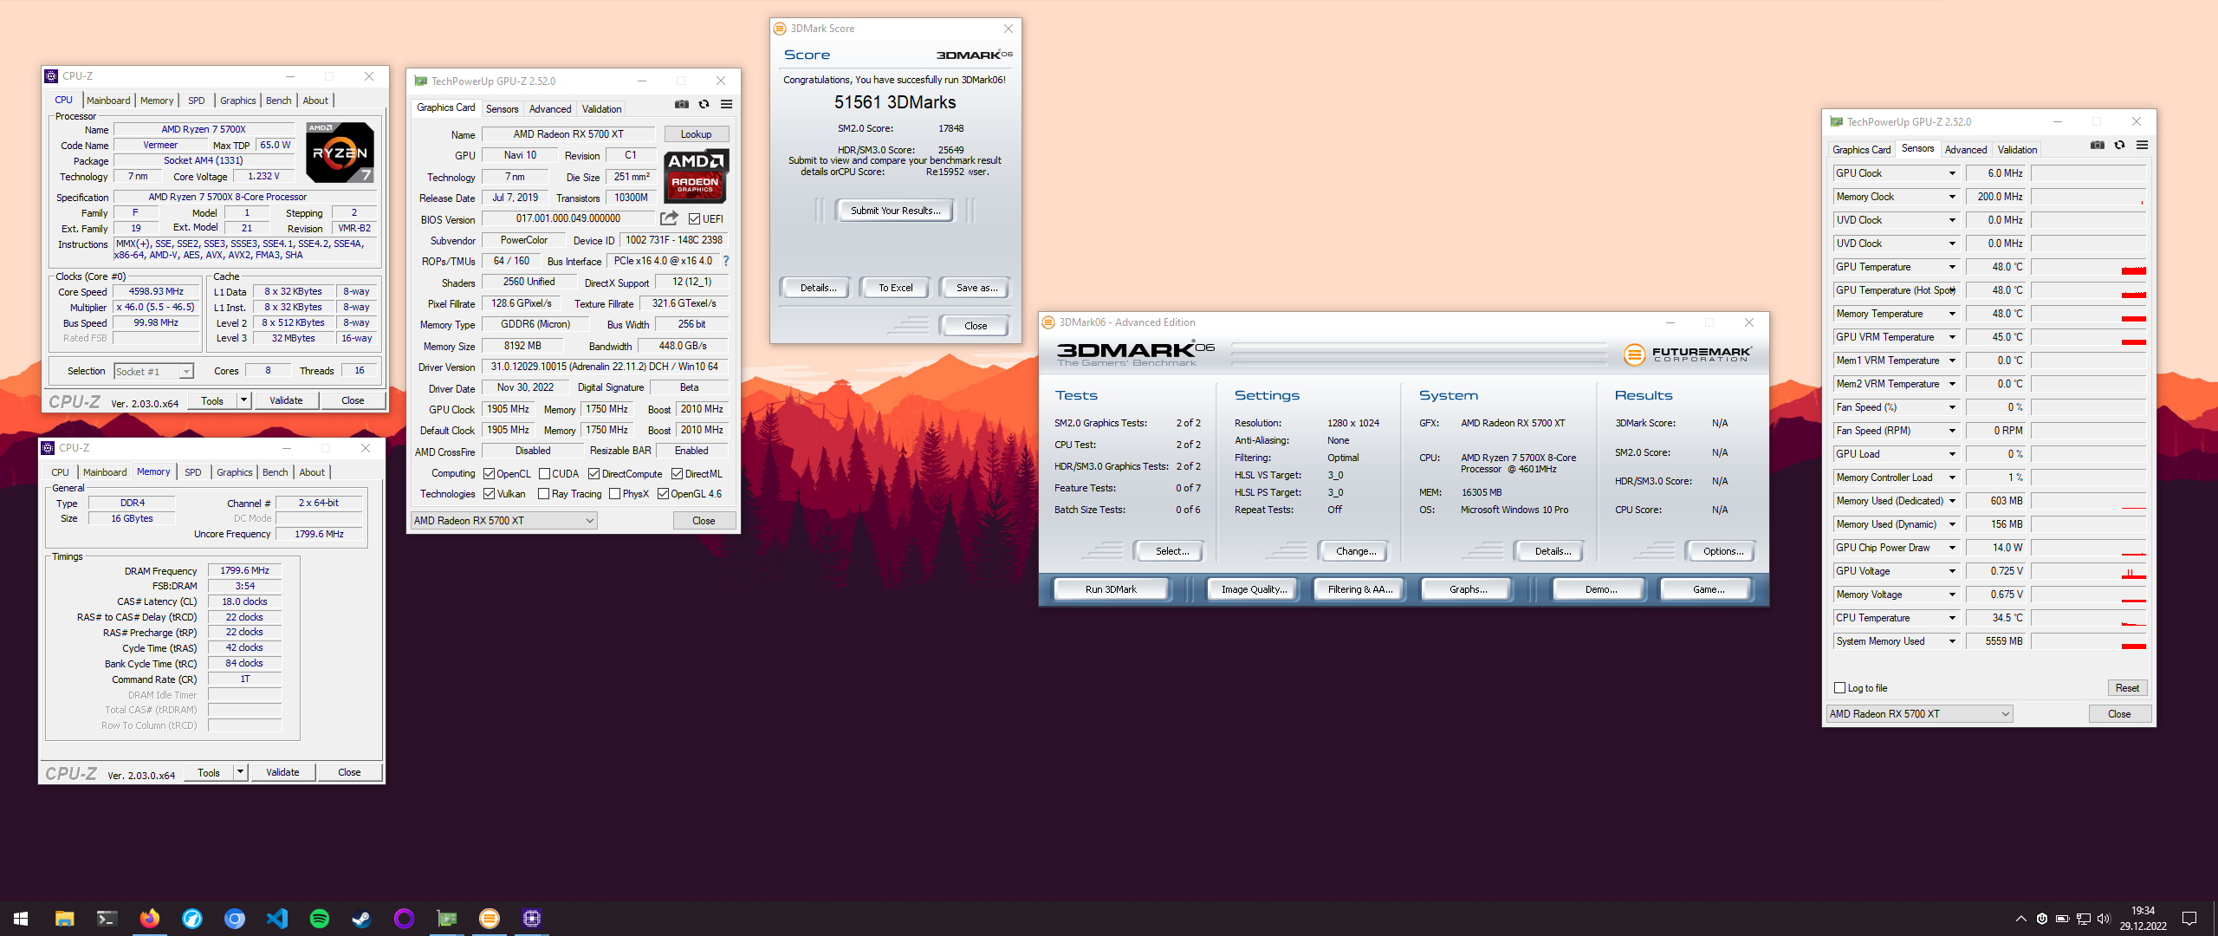This screenshot has height=936, width=2218.
Task: Toggle the PhysX checkbox
Action: pos(614,494)
